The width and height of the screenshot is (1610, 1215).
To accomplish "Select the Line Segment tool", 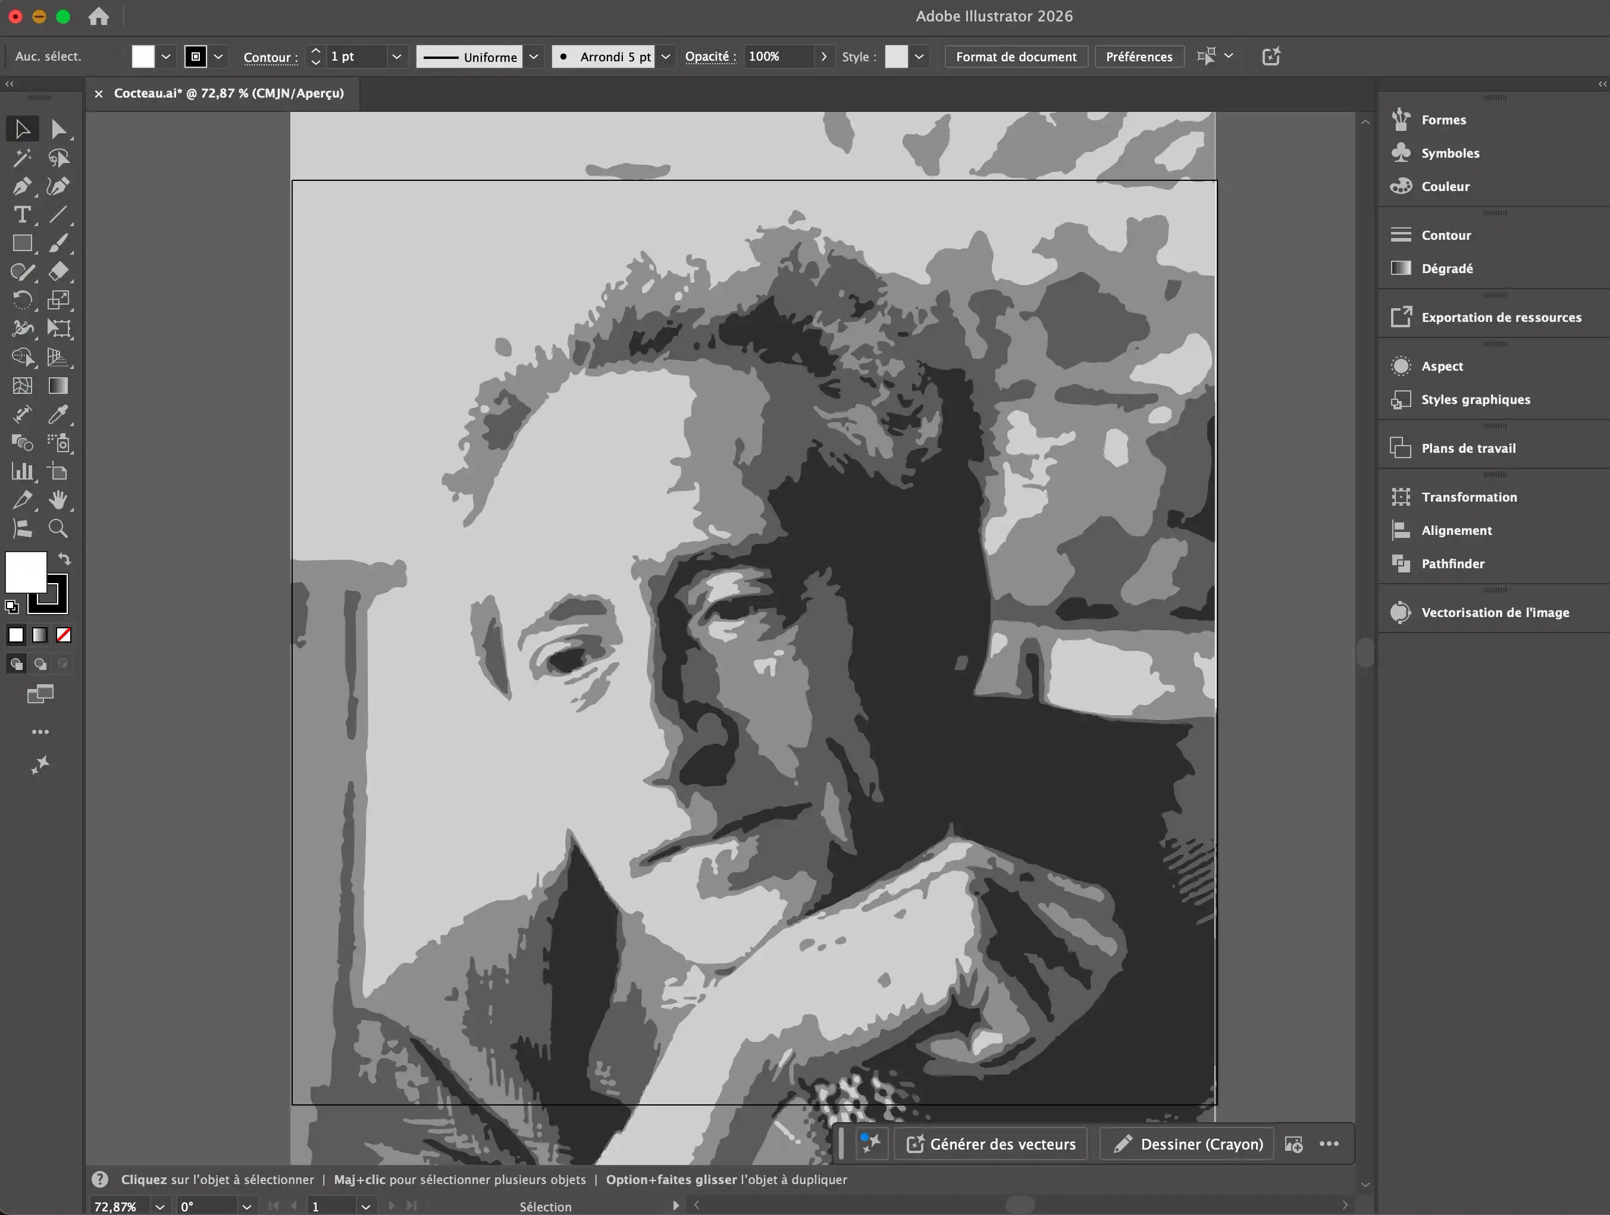I will tap(58, 215).
